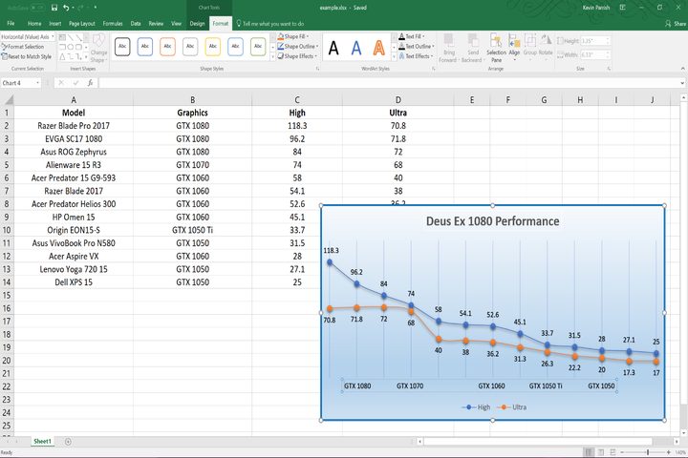Open the Shape Effects dropdown
This screenshot has width=688, height=458.
click(x=297, y=56)
